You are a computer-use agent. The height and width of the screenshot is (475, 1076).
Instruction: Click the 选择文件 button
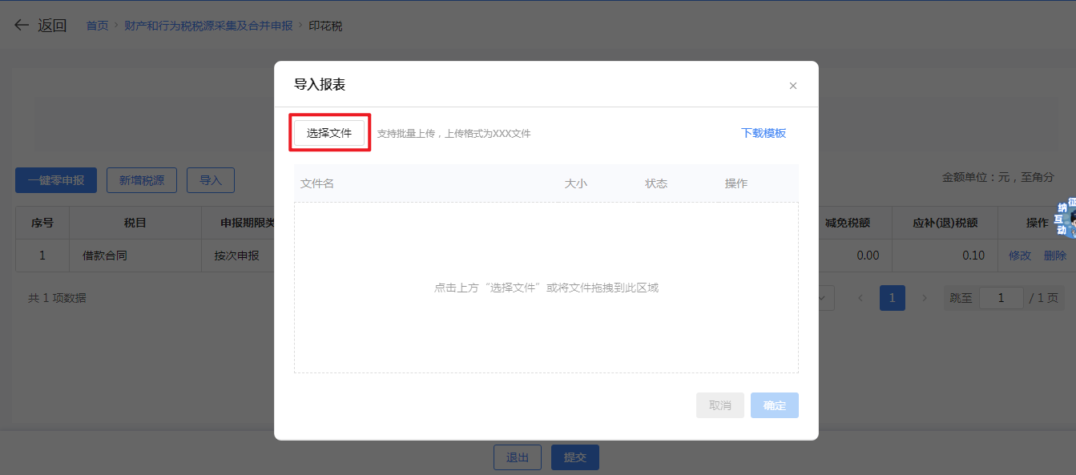click(329, 133)
